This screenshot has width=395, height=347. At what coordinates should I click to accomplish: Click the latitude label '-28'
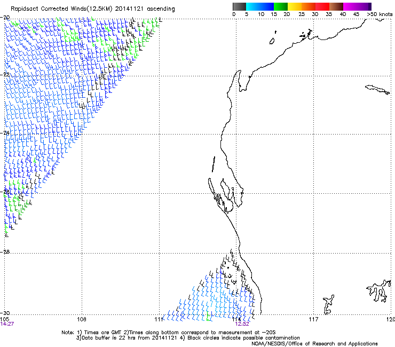pos(5,252)
